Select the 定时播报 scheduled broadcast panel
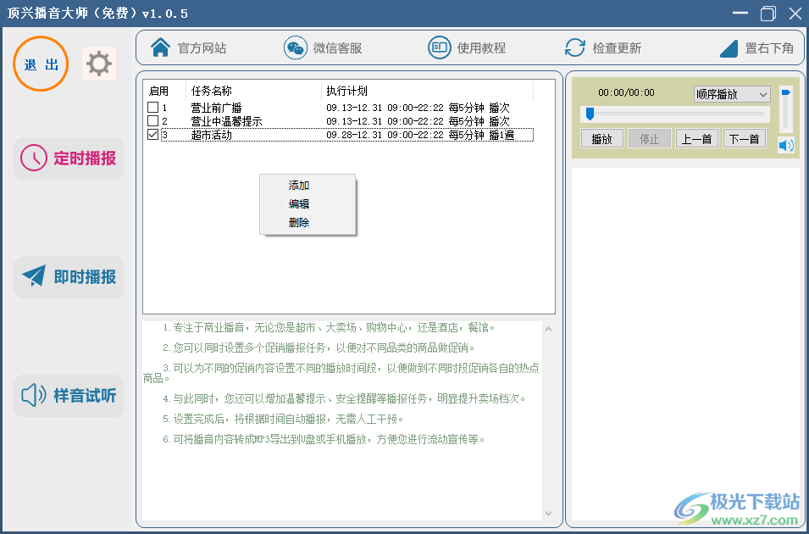The image size is (809, 534). pyautogui.click(x=68, y=159)
